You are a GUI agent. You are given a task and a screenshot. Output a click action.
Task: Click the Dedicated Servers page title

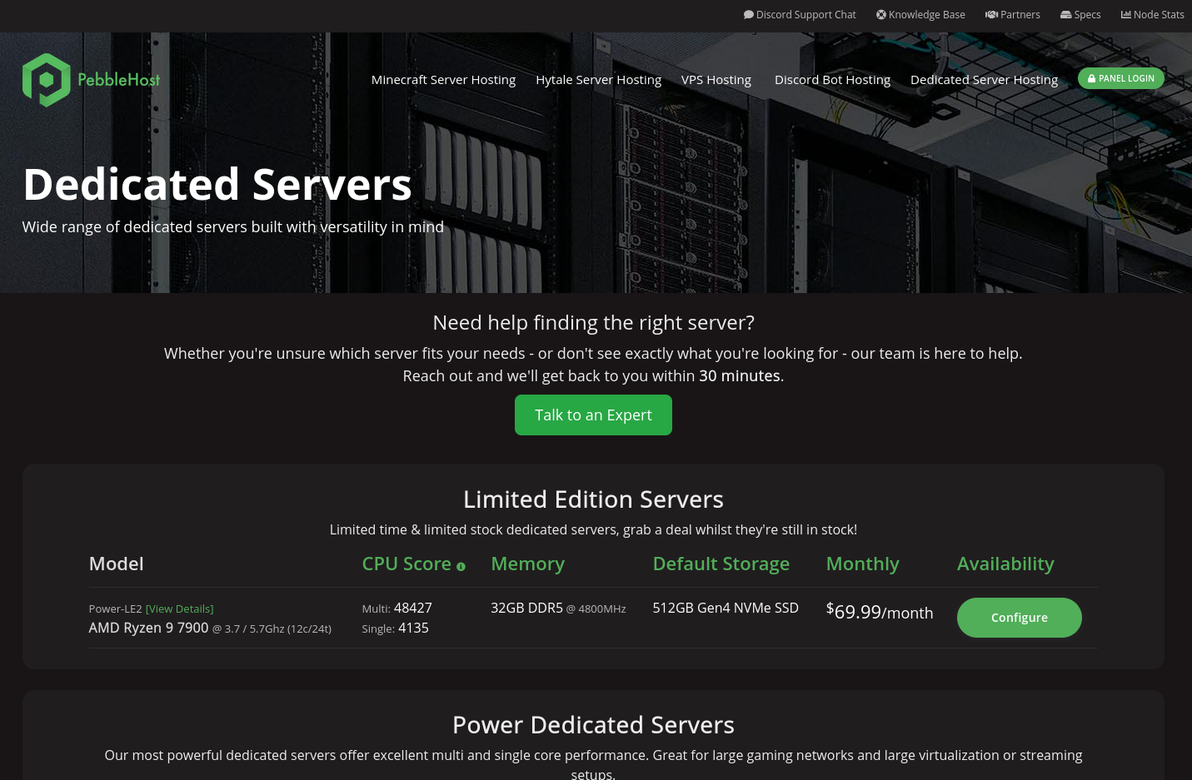217,184
